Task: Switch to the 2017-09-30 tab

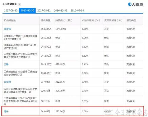Action: pyautogui.click(x=11, y=10)
